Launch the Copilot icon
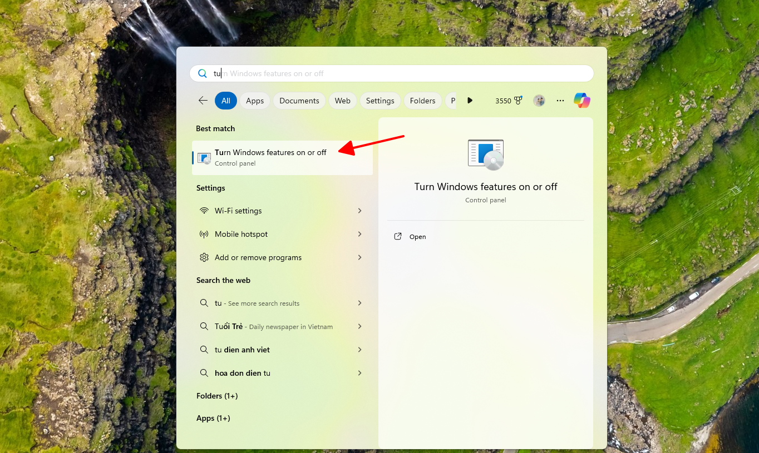 [582, 101]
